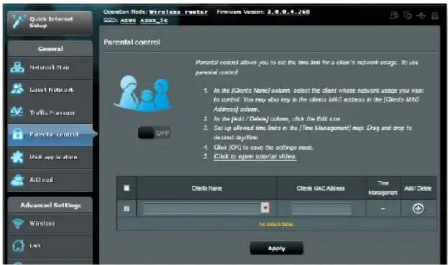This screenshot has width=448, height=265.
Task: Click the Wireless router operation mode link
Action: pos(179,12)
